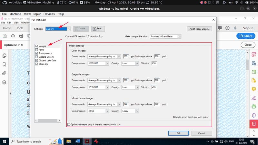Open the attachments paperclip panel
The height and width of the screenshot is (145, 258).
(x=4, y=73)
